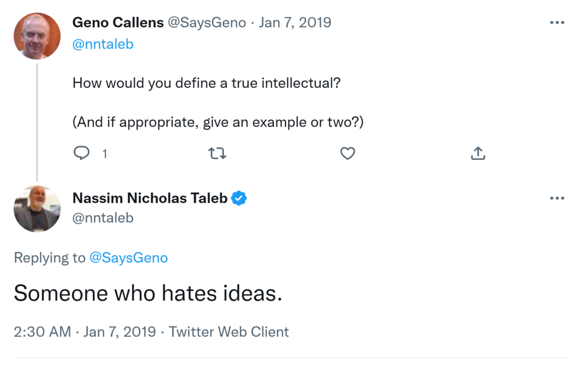Click the tweet text 'Someone who hates ideas.'
This screenshot has height=366, width=579.
pyautogui.click(x=148, y=293)
